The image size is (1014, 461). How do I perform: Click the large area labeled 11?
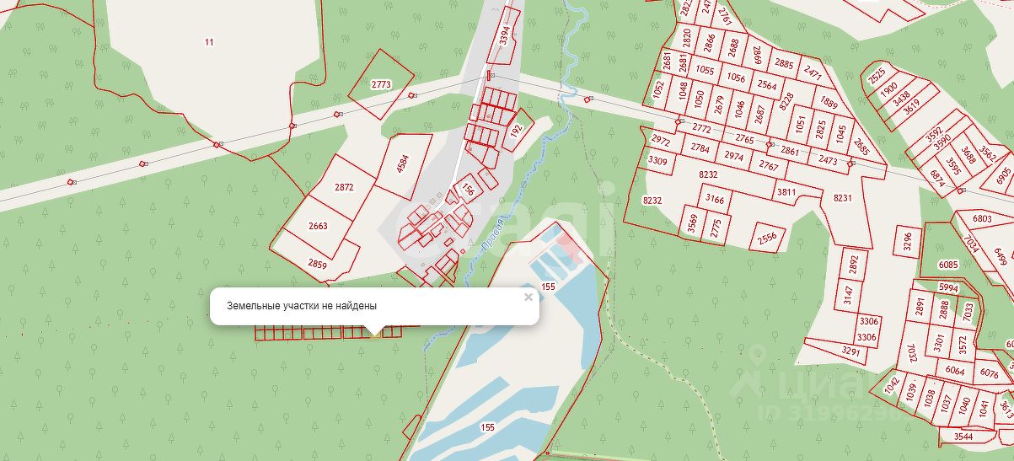tap(209, 42)
